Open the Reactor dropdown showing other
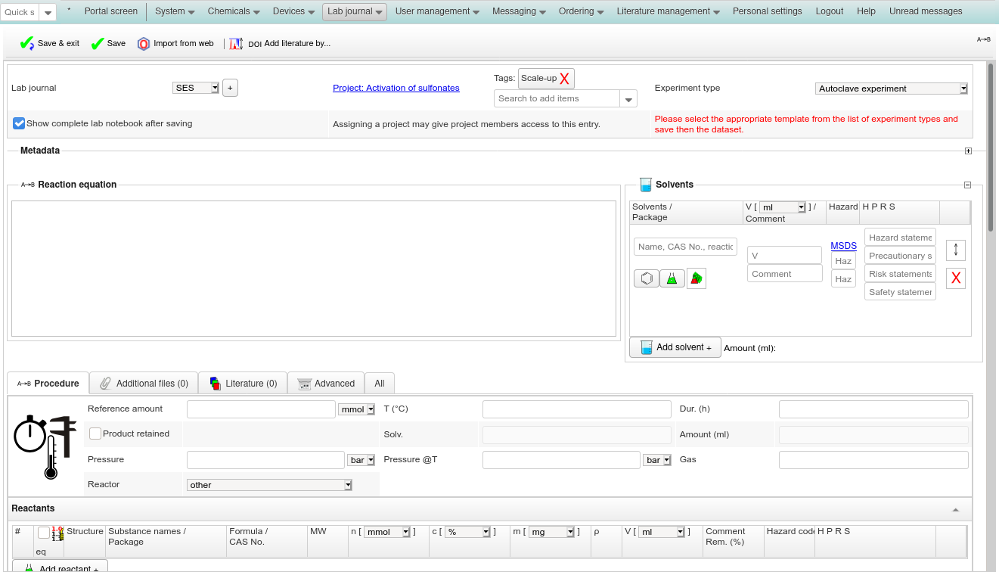Screen dimensions: 999x575 point(269,485)
